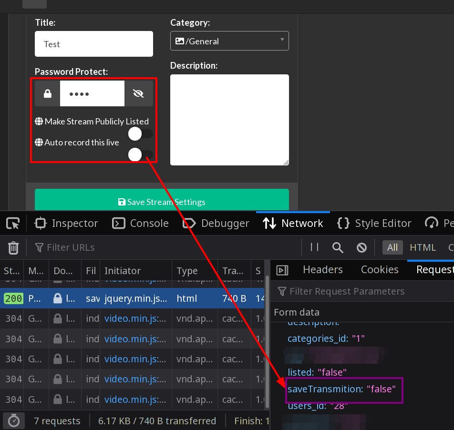Switch to the Cookies tab
The width and height of the screenshot is (454, 430).
(x=380, y=269)
